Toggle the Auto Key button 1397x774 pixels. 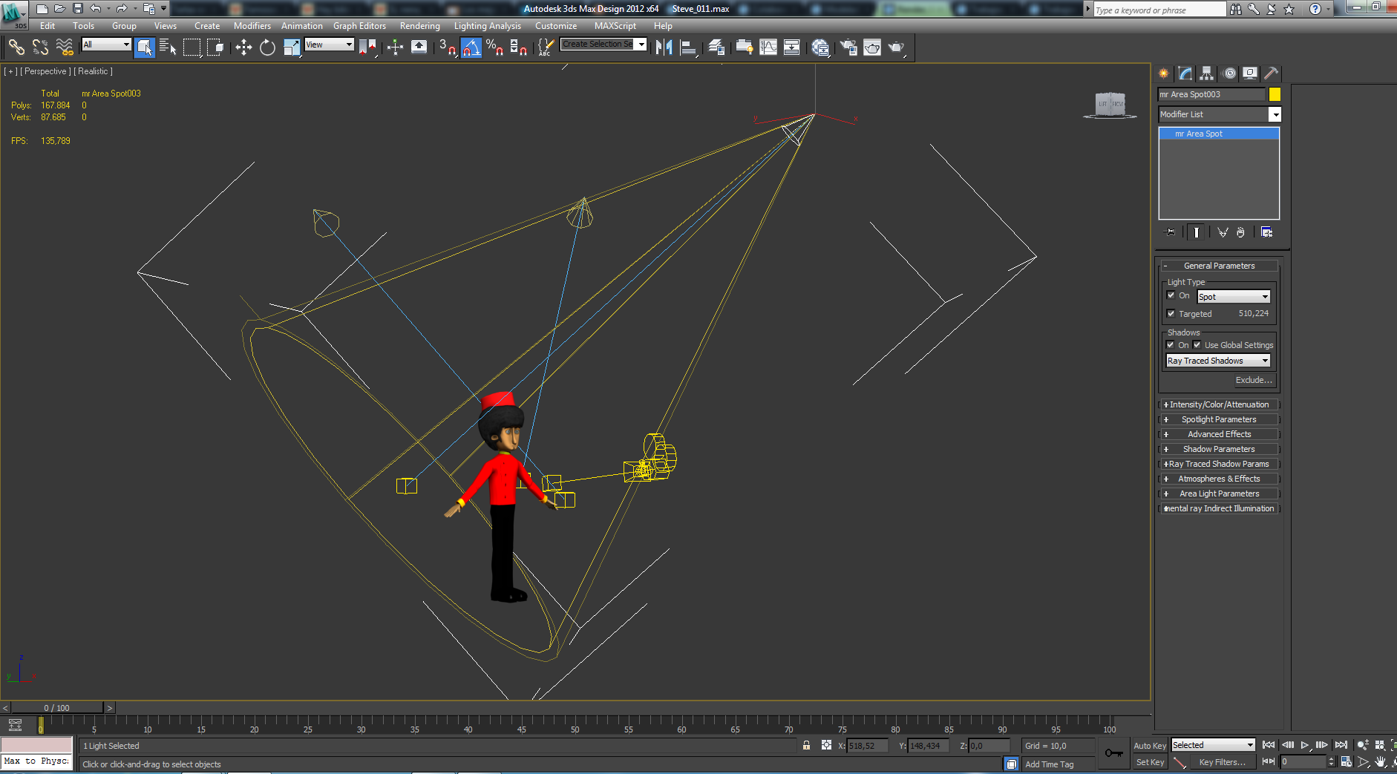[x=1150, y=746]
